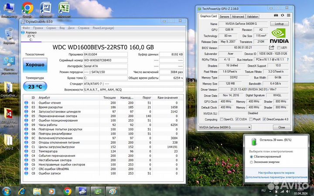Click the NVIDIA logo in GPU-Z

pos(280,36)
